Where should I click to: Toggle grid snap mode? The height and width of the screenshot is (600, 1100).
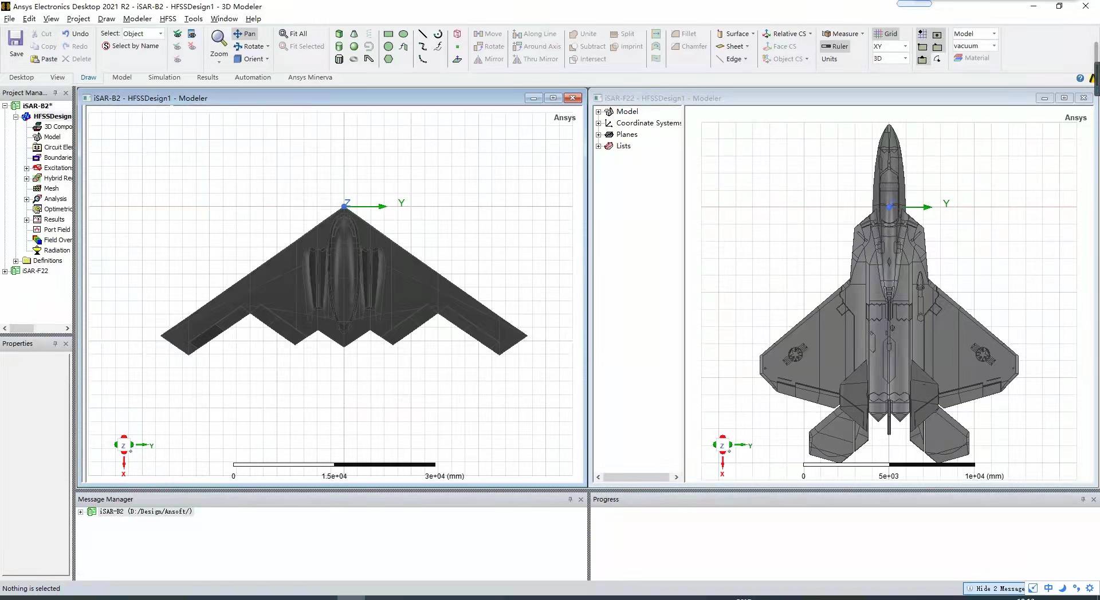point(922,34)
